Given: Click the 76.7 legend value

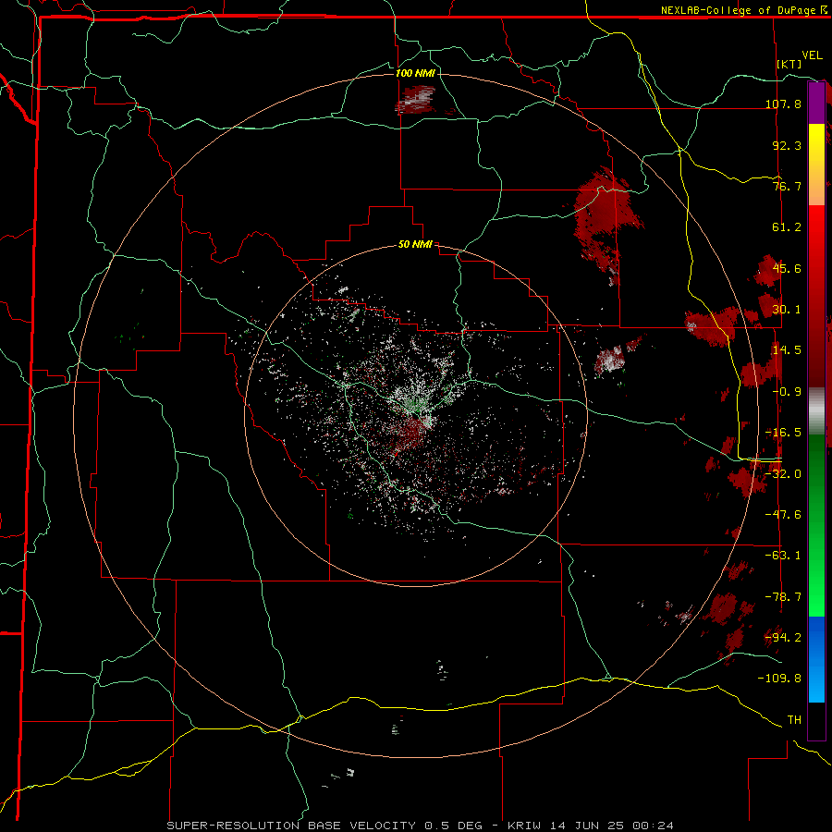Looking at the screenshot, I should pyautogui.click(x=787, y=186).
